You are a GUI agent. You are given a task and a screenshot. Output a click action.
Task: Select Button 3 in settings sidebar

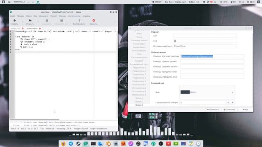139,105
